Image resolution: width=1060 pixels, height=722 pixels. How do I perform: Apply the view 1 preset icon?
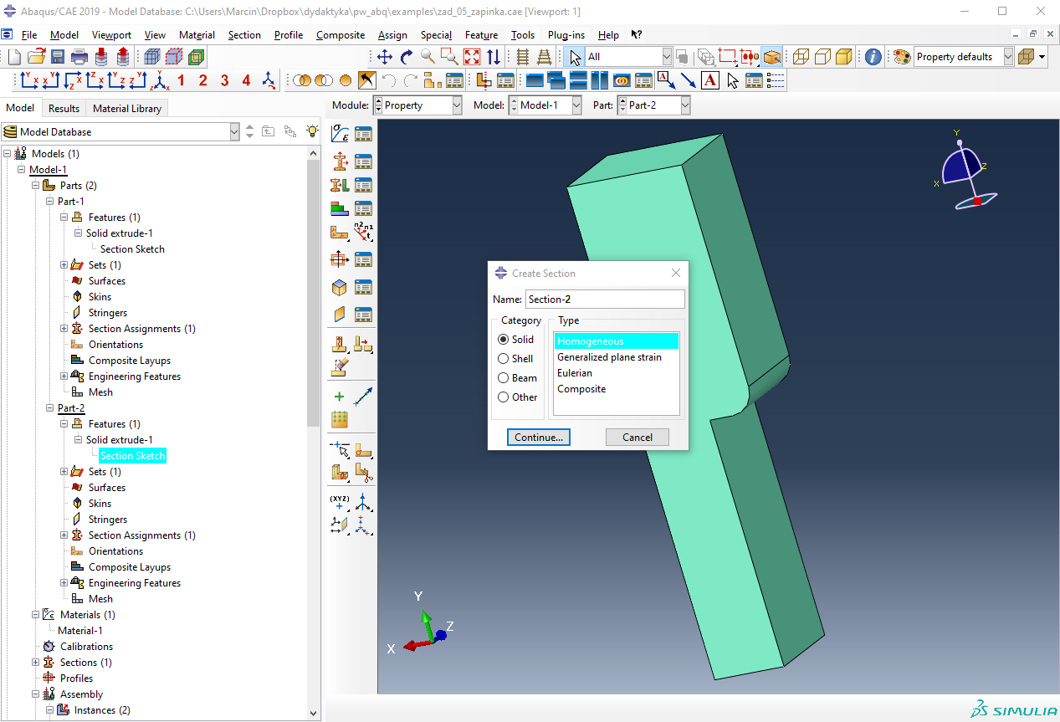coord(181,80)
